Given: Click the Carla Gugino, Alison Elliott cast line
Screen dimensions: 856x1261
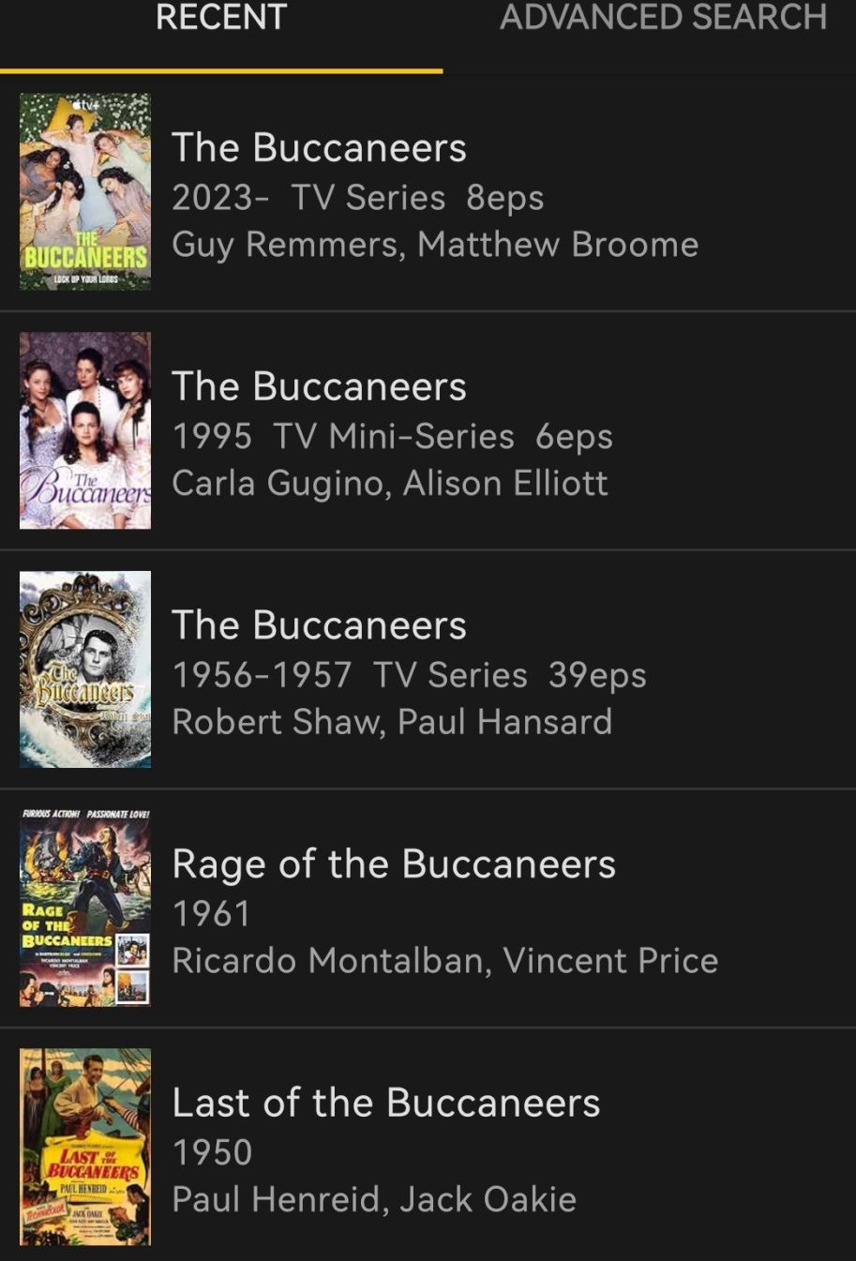Looking at the screenshot, I should click(390, 484).
